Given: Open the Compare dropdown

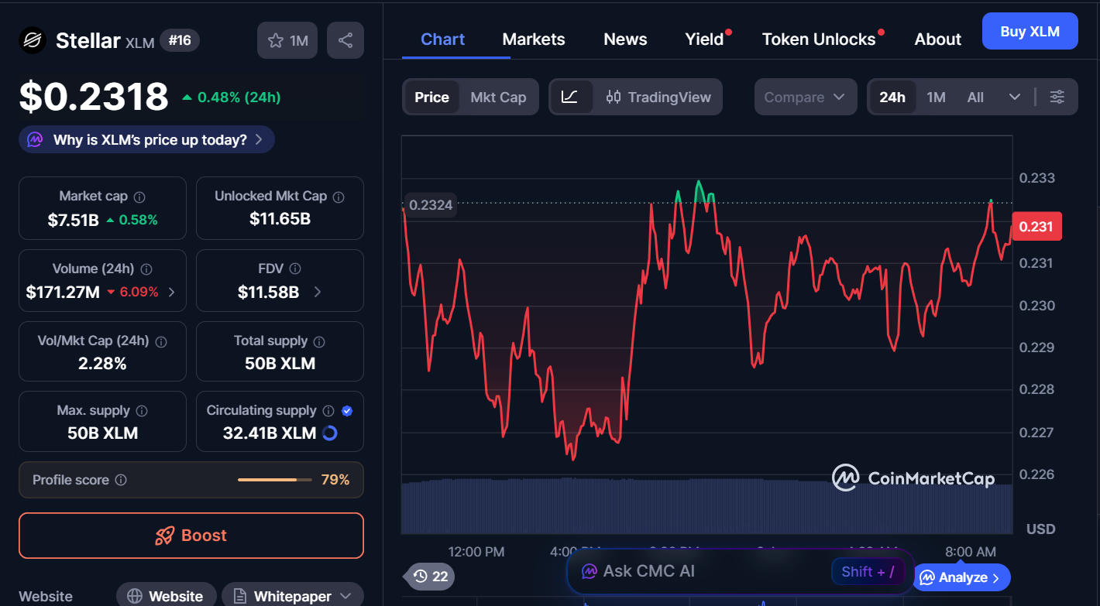Looking at the screenshot, I should point(805,97).
